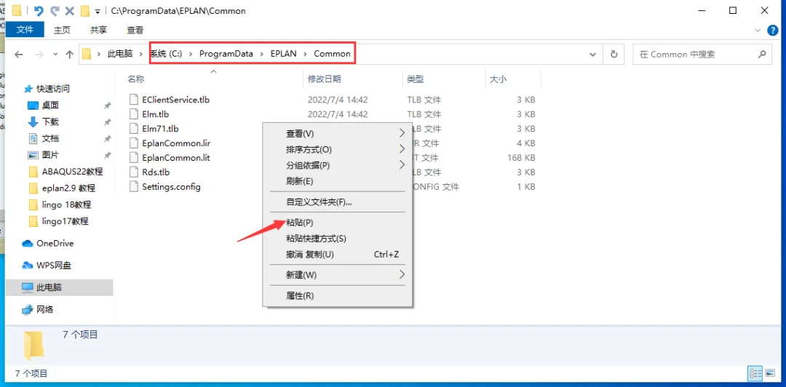Open recent locations dropdown arrow
This screenshot has width=786, height=387.
point(55,54)
